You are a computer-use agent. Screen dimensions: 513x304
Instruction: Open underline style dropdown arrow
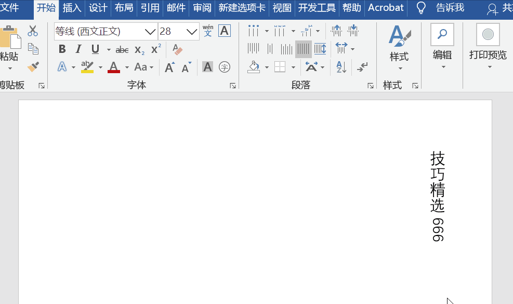tap(108, 50)
